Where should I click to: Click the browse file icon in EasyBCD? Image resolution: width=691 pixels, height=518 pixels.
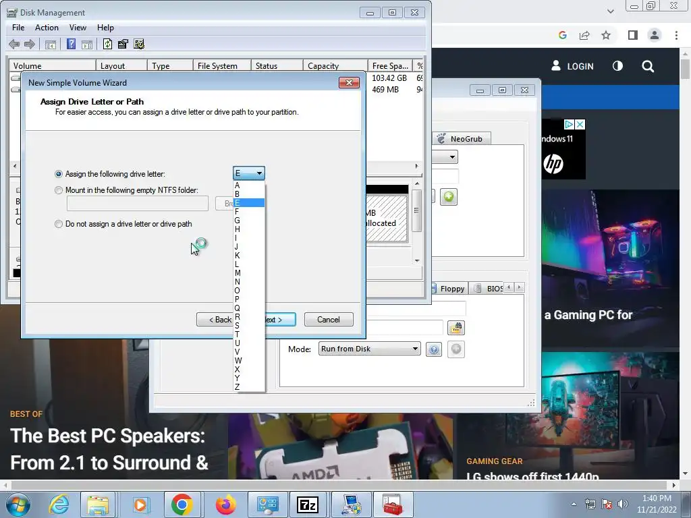[x=456, y=328]
